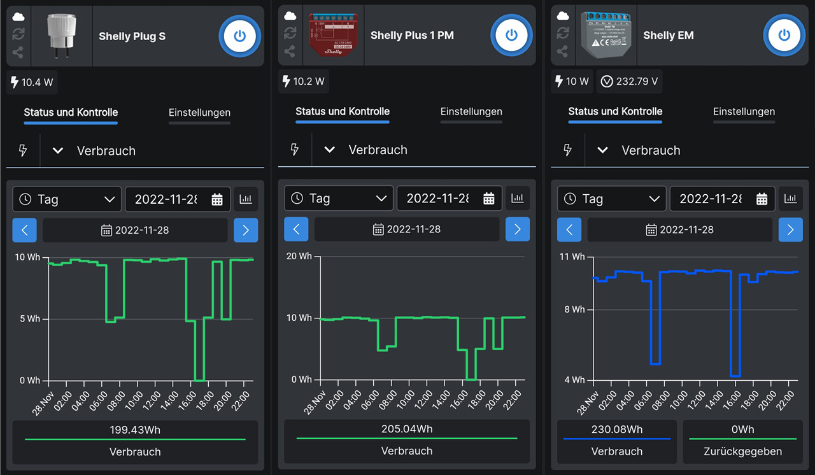Open Tag period dropdown for Shelly Plug S
Screen dimensions: 815x475
tap(67, 199)
